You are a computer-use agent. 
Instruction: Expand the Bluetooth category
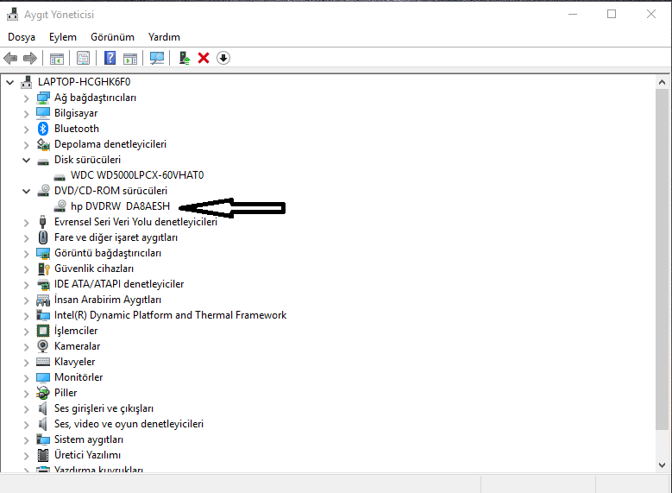click(x=27, y=130)
